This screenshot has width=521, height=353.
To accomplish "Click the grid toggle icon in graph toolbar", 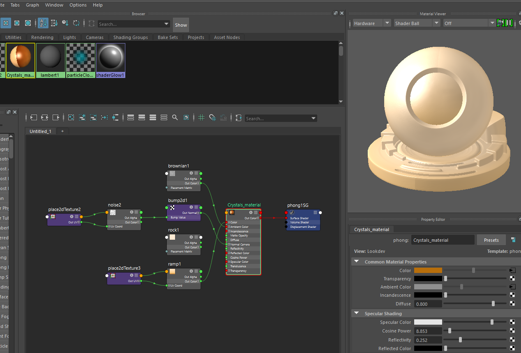I will click(201, 118).
